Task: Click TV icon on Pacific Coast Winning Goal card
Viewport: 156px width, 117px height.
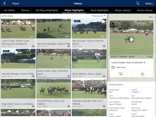Action: tap(33, 46)
